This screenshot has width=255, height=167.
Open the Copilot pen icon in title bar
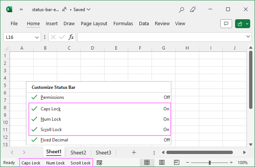[x=193, y=10]
